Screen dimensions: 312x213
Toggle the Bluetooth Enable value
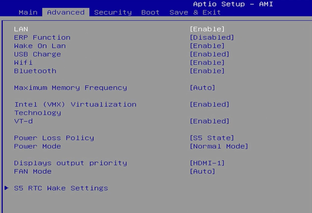207,71
